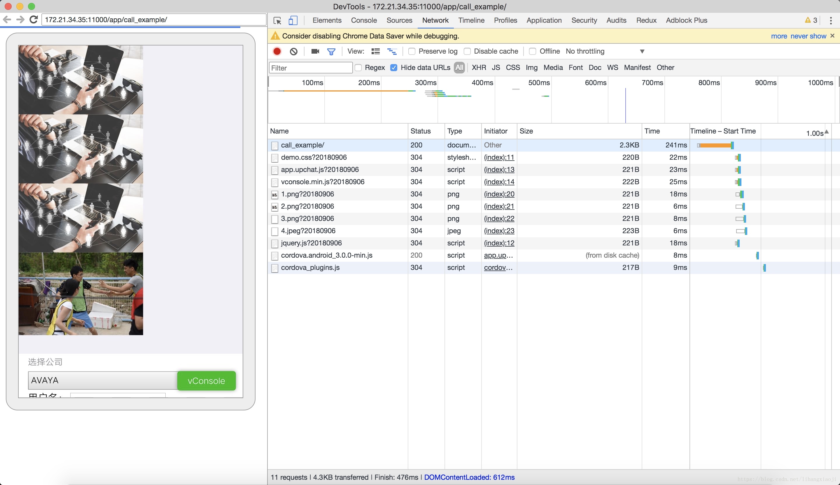This screenshot has height=485, width=840.
Task: Sort by Type column header
Action: (x=463, y=131)
